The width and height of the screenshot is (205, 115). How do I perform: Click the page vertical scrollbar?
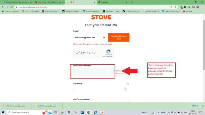click(x=204, y=45)
